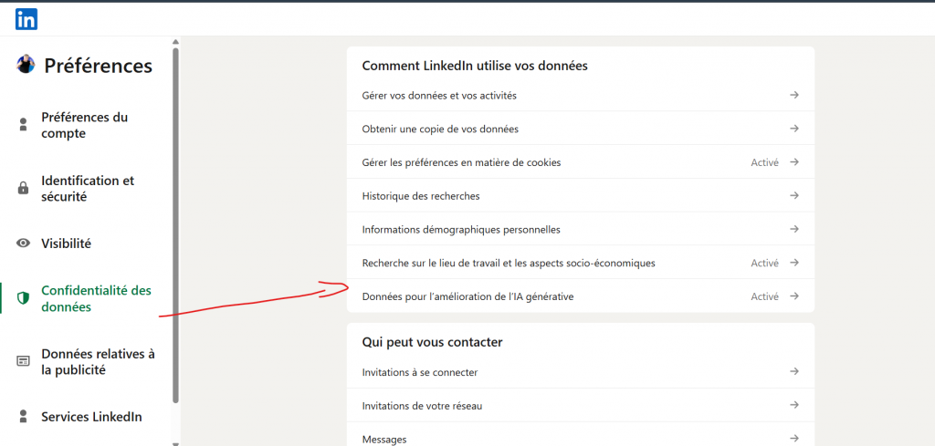Viewport: 935px width, 446px height.
Task: Click the shield icon for Confidentialité des données
Action: click(24, 298)
